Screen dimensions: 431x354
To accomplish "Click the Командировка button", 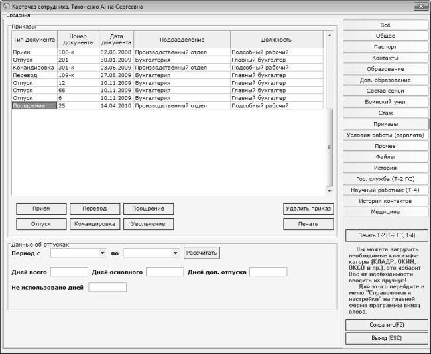I will pos(94,224).
